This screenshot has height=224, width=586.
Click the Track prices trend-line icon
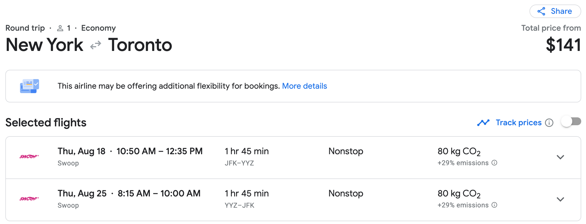click(483, 123)
